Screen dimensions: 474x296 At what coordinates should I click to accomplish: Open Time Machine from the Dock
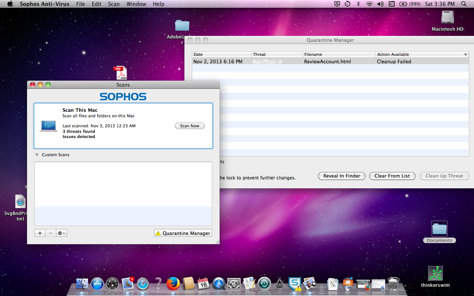click(264, 284)
